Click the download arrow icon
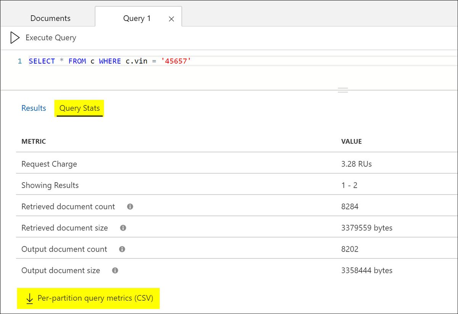 tap(29, 299)
